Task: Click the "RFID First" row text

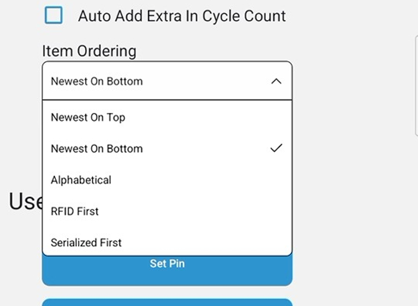Action: (75, 211)
